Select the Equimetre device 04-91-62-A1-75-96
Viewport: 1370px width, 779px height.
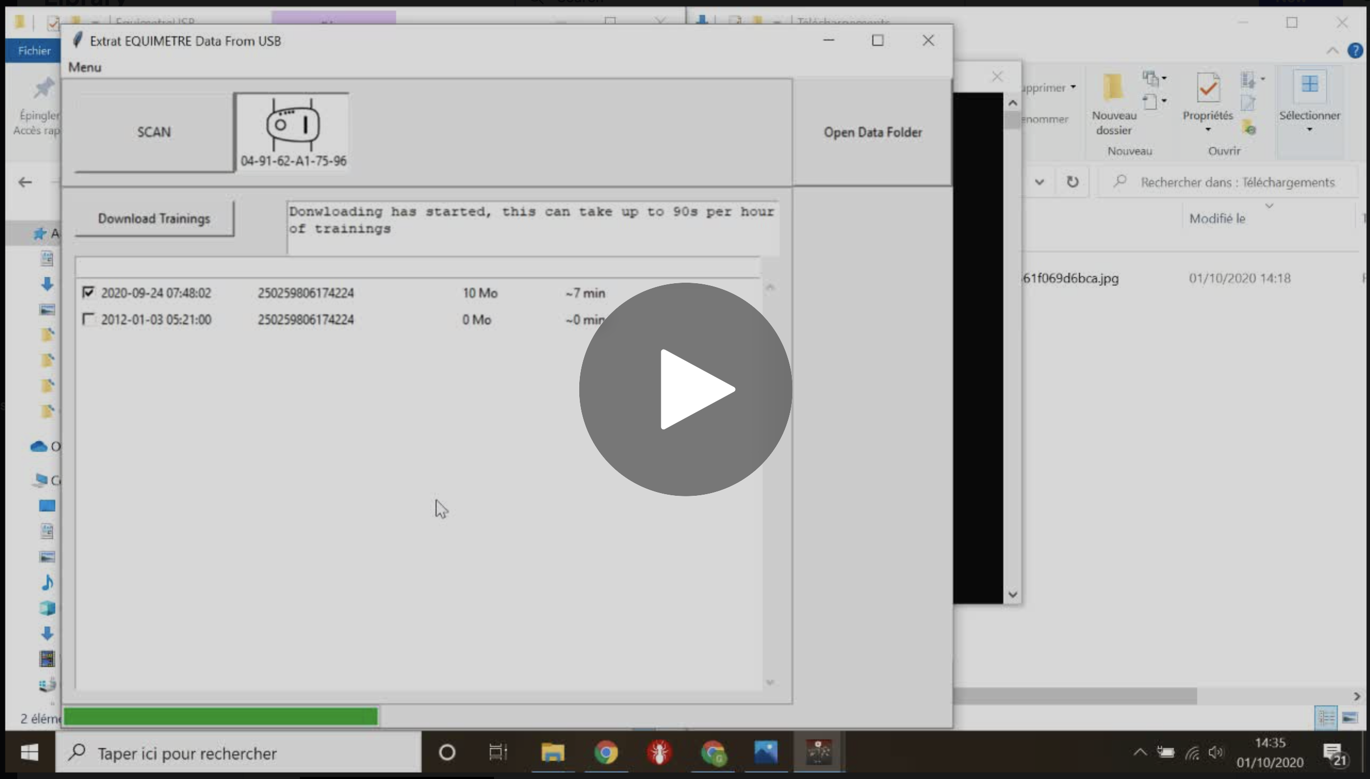[293, 132]
